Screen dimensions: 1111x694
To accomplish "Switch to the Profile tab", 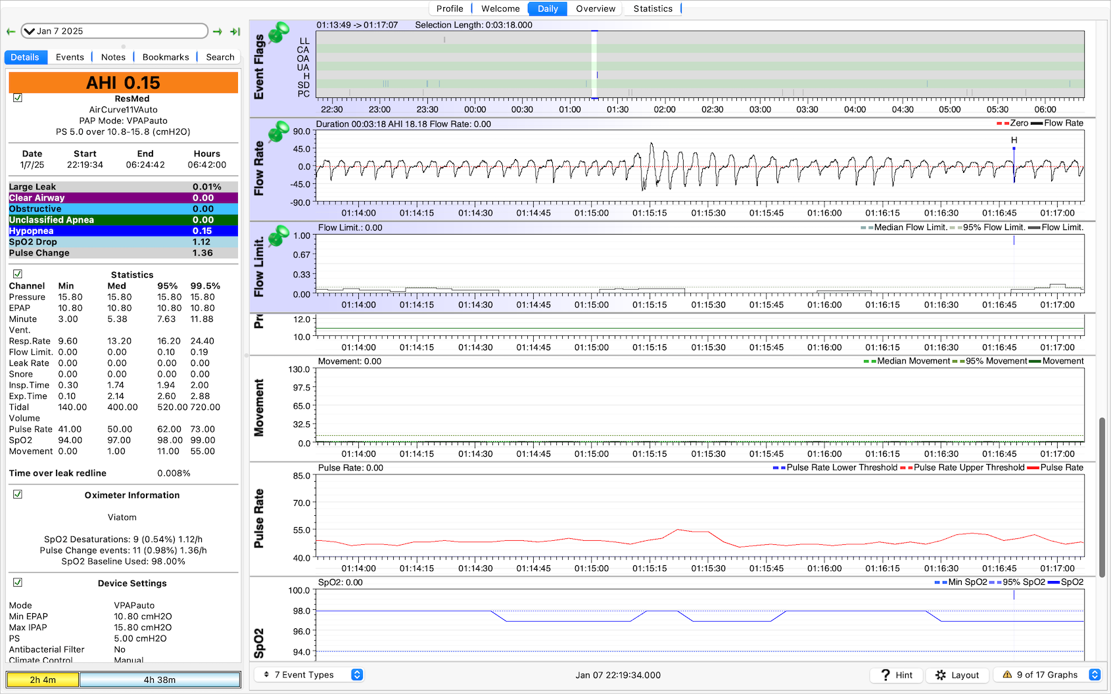I will [450, 9].
